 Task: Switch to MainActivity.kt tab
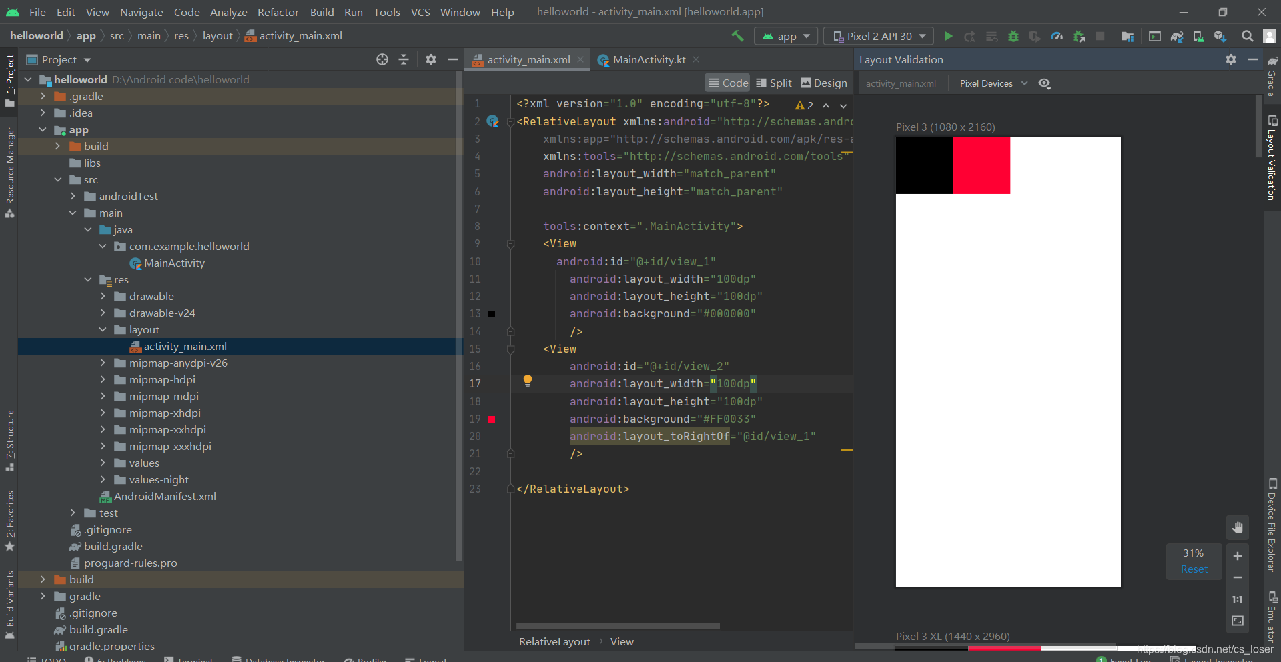[x=649, y=59]
